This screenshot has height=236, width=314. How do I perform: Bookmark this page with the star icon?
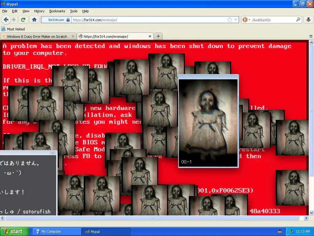pos(229,20)
